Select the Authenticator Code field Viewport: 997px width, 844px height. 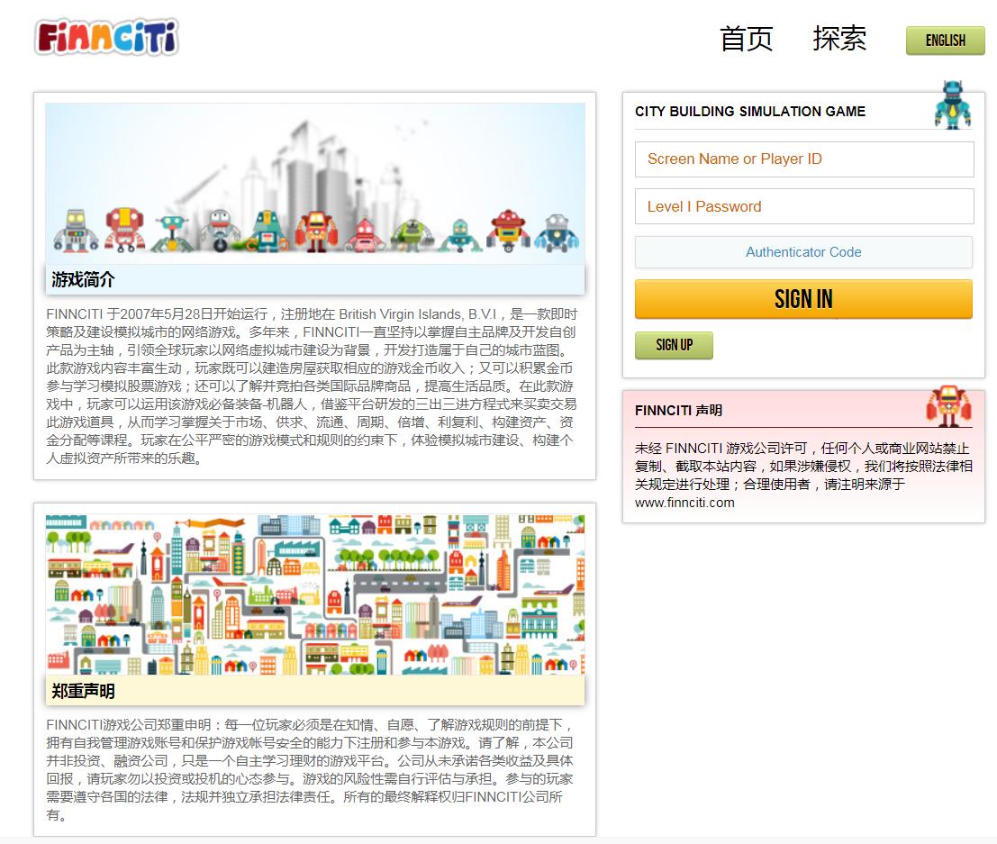point(803,252)
